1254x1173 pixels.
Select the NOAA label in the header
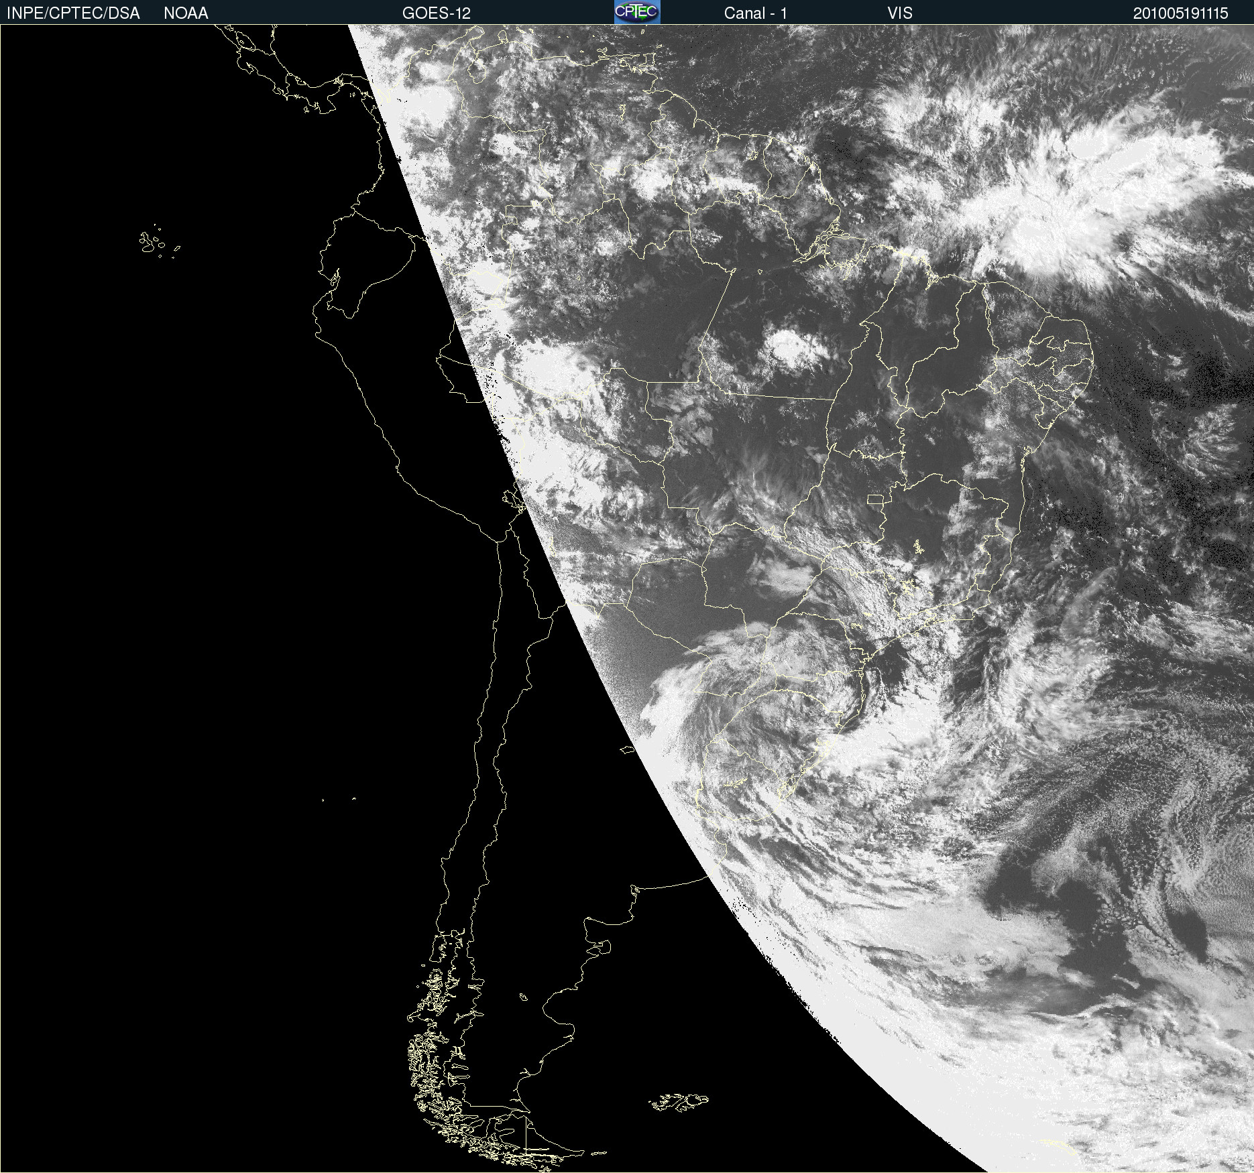coord(186,13)
